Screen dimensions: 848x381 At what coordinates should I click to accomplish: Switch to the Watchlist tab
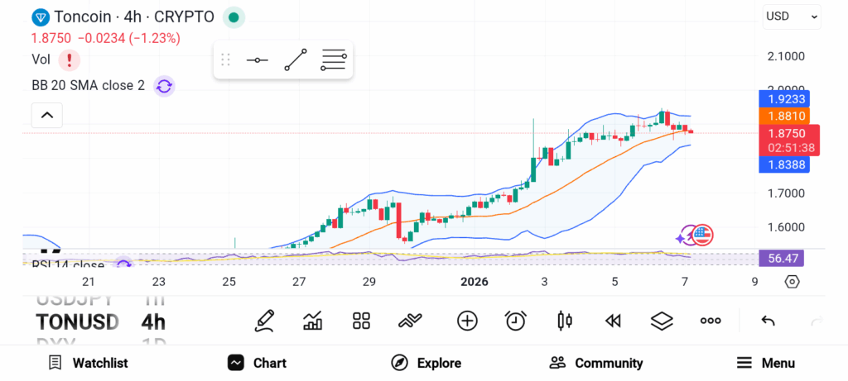pyautogui.click(x=88, y=363)
